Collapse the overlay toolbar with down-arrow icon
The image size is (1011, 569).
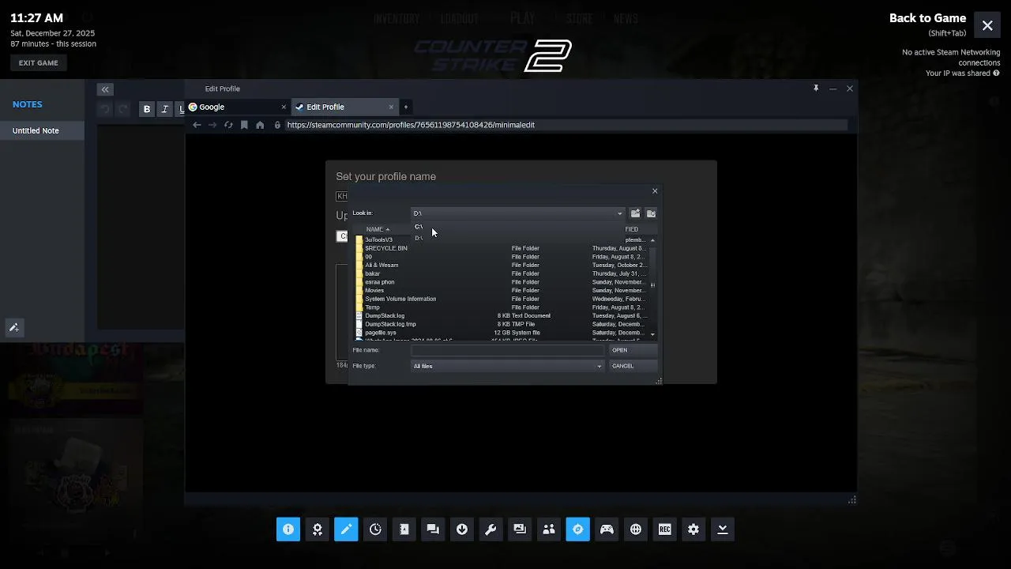point(722,529)
